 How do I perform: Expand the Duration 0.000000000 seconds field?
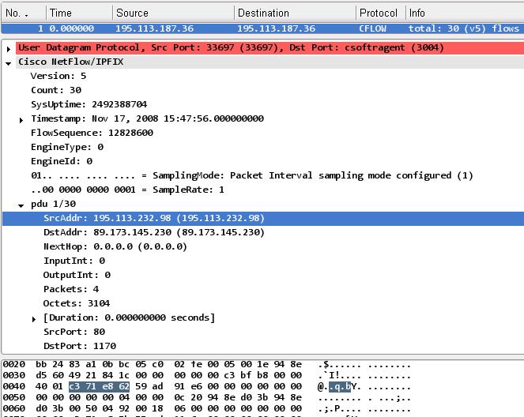click(x=34, y=319)
